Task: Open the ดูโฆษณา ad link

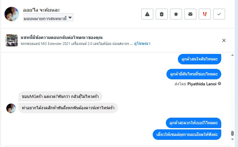Action: [142, 43]
